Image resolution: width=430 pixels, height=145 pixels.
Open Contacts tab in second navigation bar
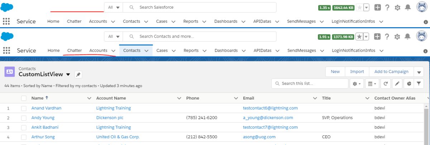coord(132,50)
